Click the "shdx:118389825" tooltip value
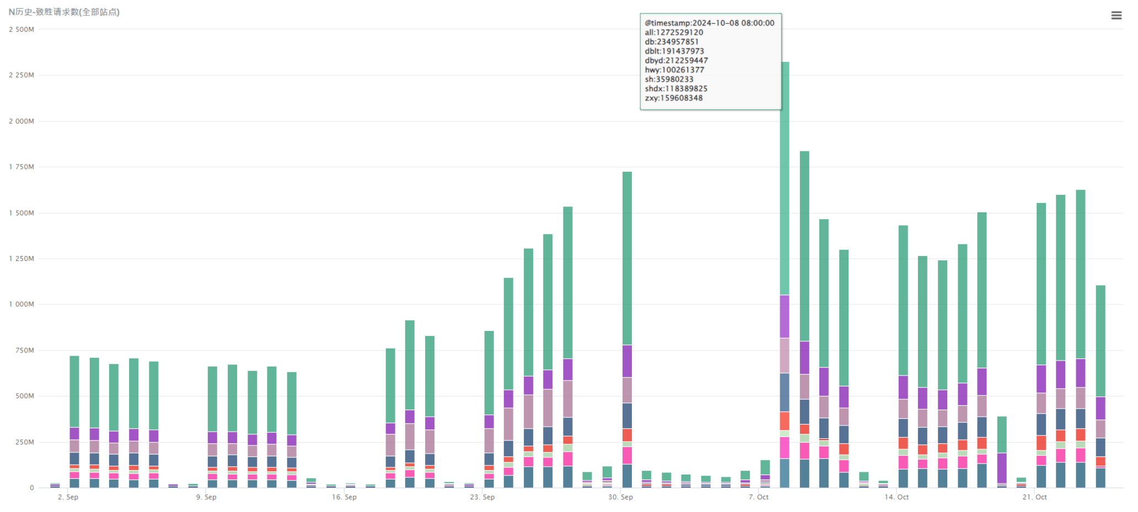Viewport: 1138px width, 512px height. [x=676, y=89]
